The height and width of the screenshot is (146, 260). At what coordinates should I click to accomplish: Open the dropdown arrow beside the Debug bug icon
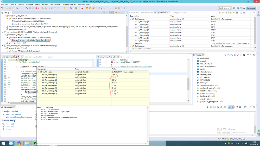coord(73,8)
